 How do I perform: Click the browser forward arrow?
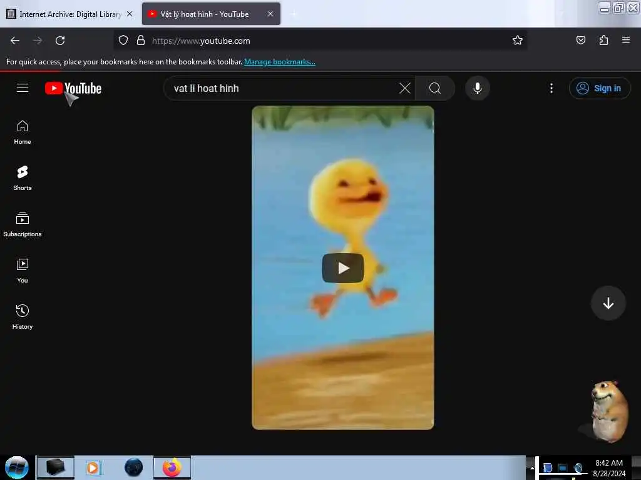click(38, 41)
